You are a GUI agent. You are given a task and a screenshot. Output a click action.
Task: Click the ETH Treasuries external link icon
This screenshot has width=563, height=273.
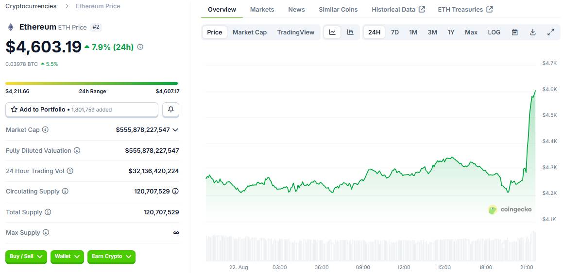point(489,9)
